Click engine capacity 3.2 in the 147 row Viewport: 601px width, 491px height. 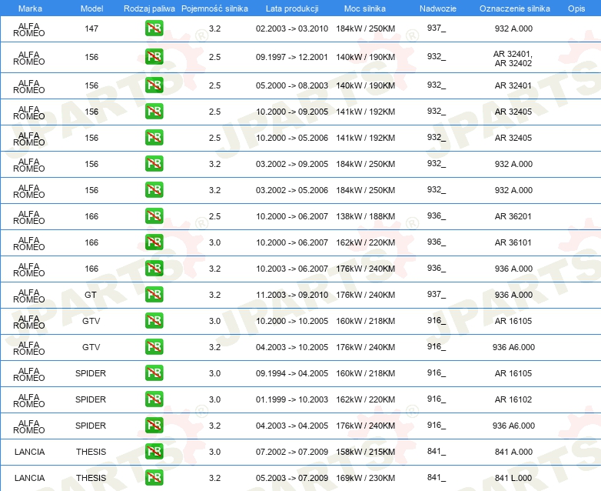(x=214, y=28)
